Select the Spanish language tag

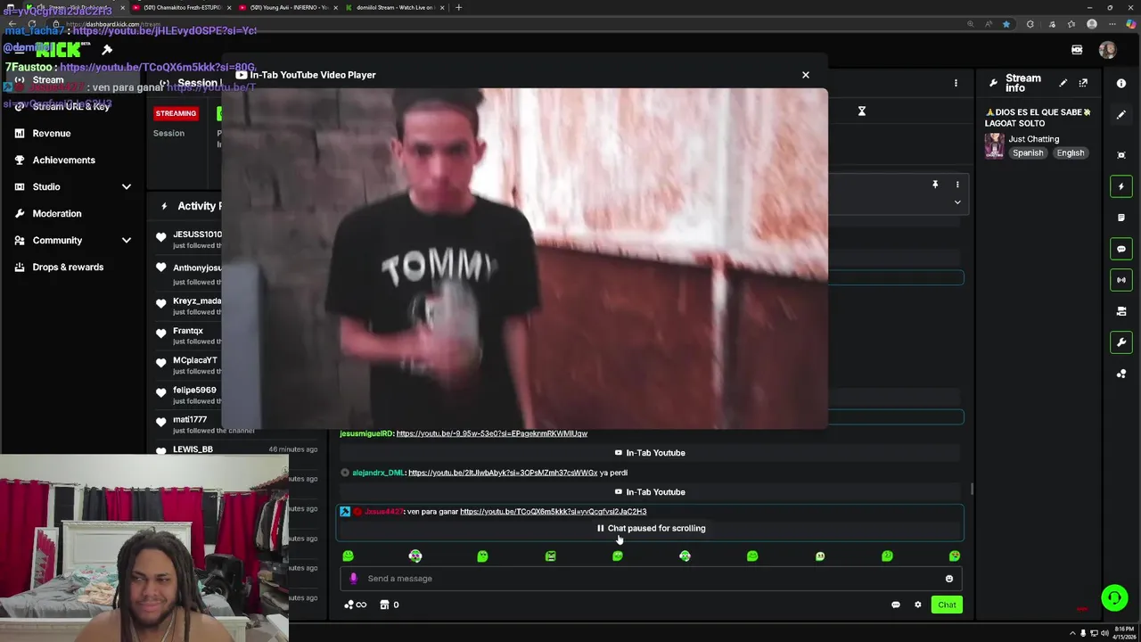pos(1028,153)
